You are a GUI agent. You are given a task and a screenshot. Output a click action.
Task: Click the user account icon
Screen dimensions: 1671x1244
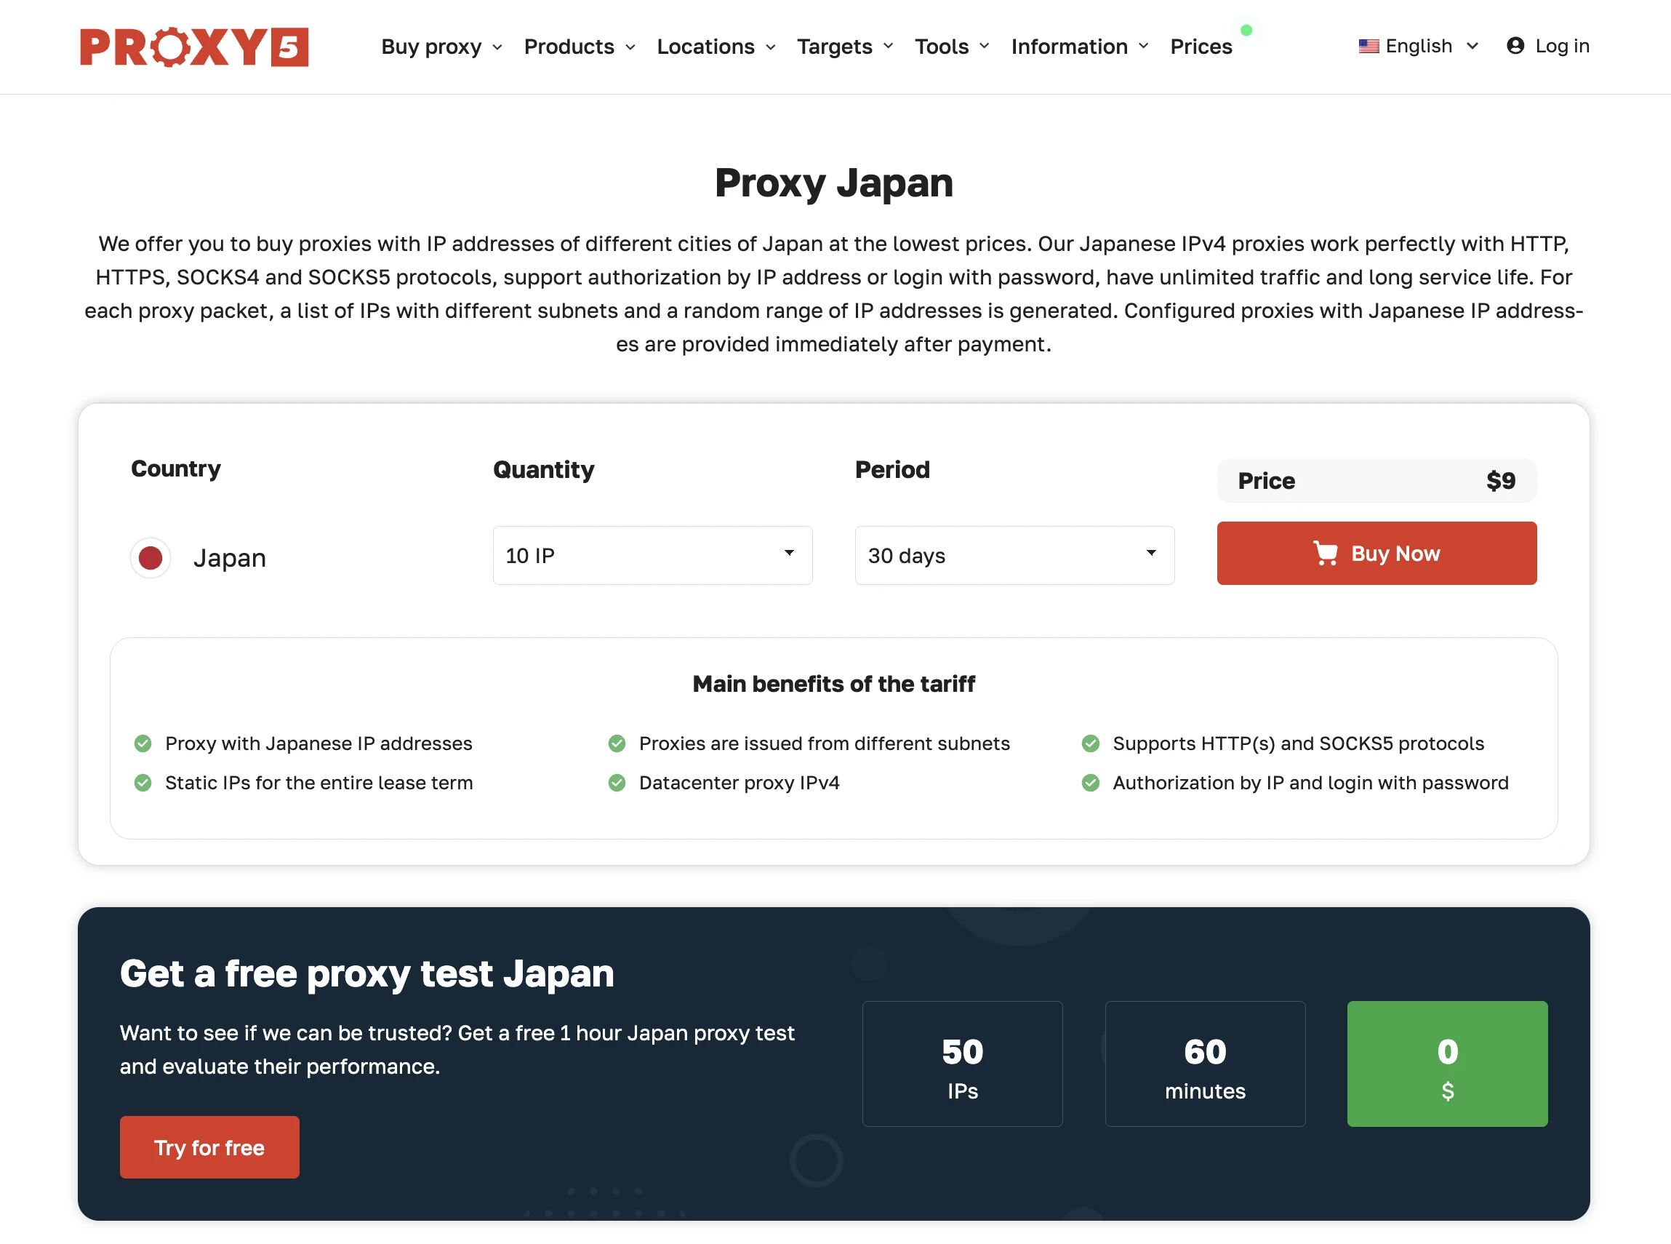tap(1515, 46)
